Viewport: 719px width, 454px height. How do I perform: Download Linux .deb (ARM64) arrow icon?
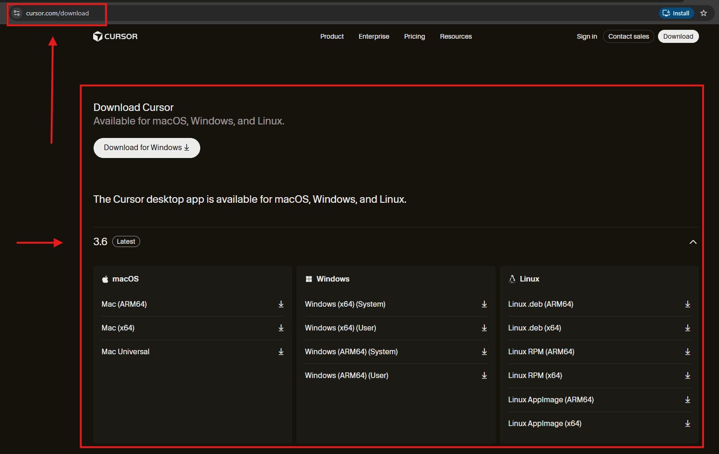click(x=687, y=304)
